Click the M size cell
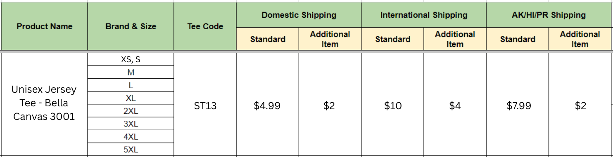 [131, 72]
